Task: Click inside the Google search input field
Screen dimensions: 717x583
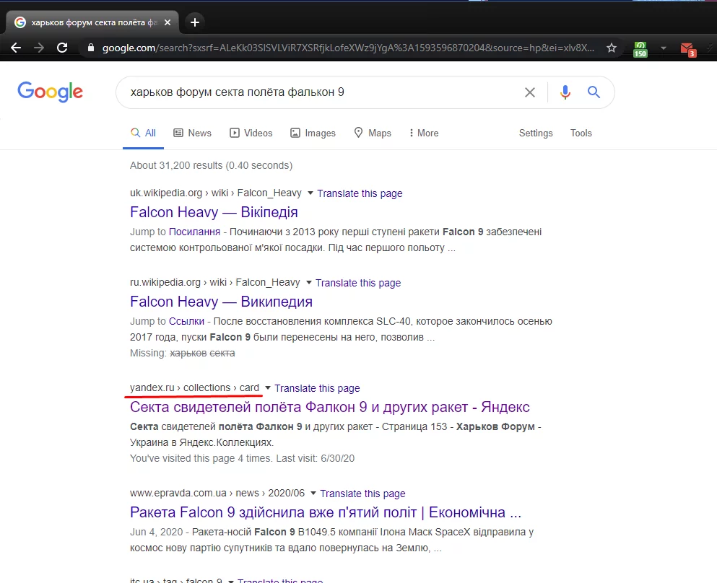Action: click(320, 92)
